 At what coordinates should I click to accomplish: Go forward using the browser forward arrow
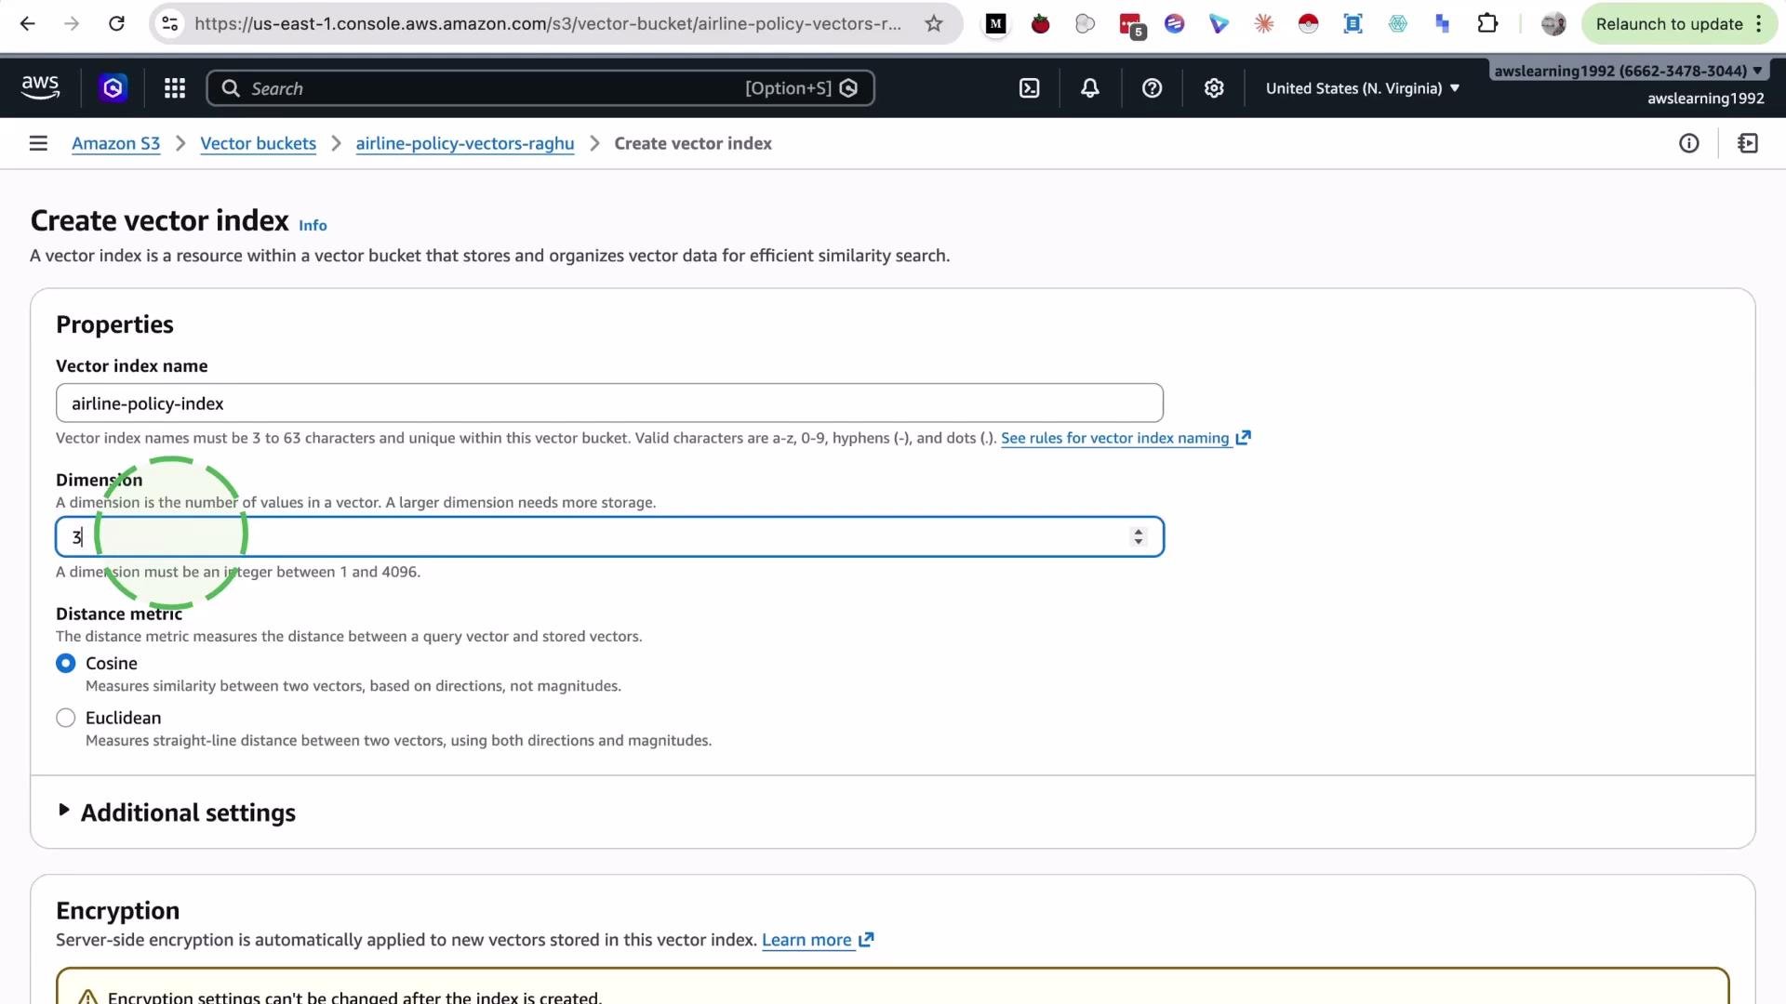(72, 24)
